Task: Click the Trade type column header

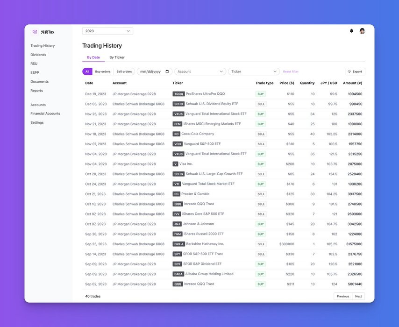Action: coord(264,83)
